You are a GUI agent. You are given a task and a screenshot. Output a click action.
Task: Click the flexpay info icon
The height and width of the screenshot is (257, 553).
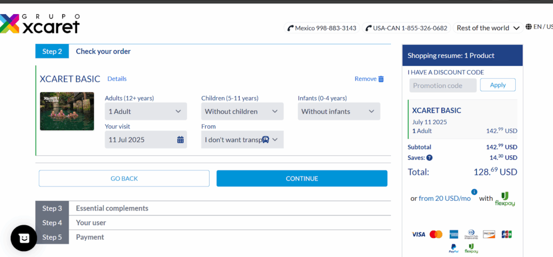474,192
